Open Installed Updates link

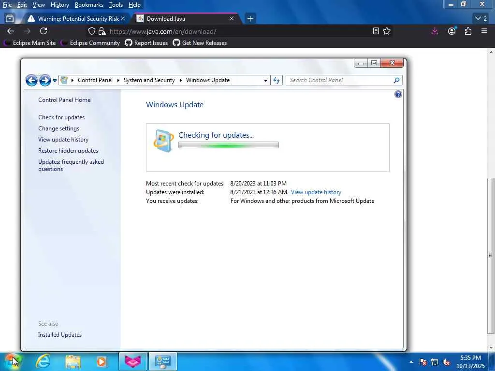tap(59, 335)
